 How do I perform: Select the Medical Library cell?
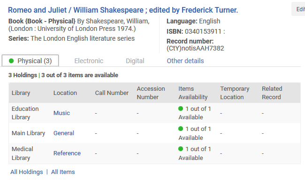click(x=23, y=153)
